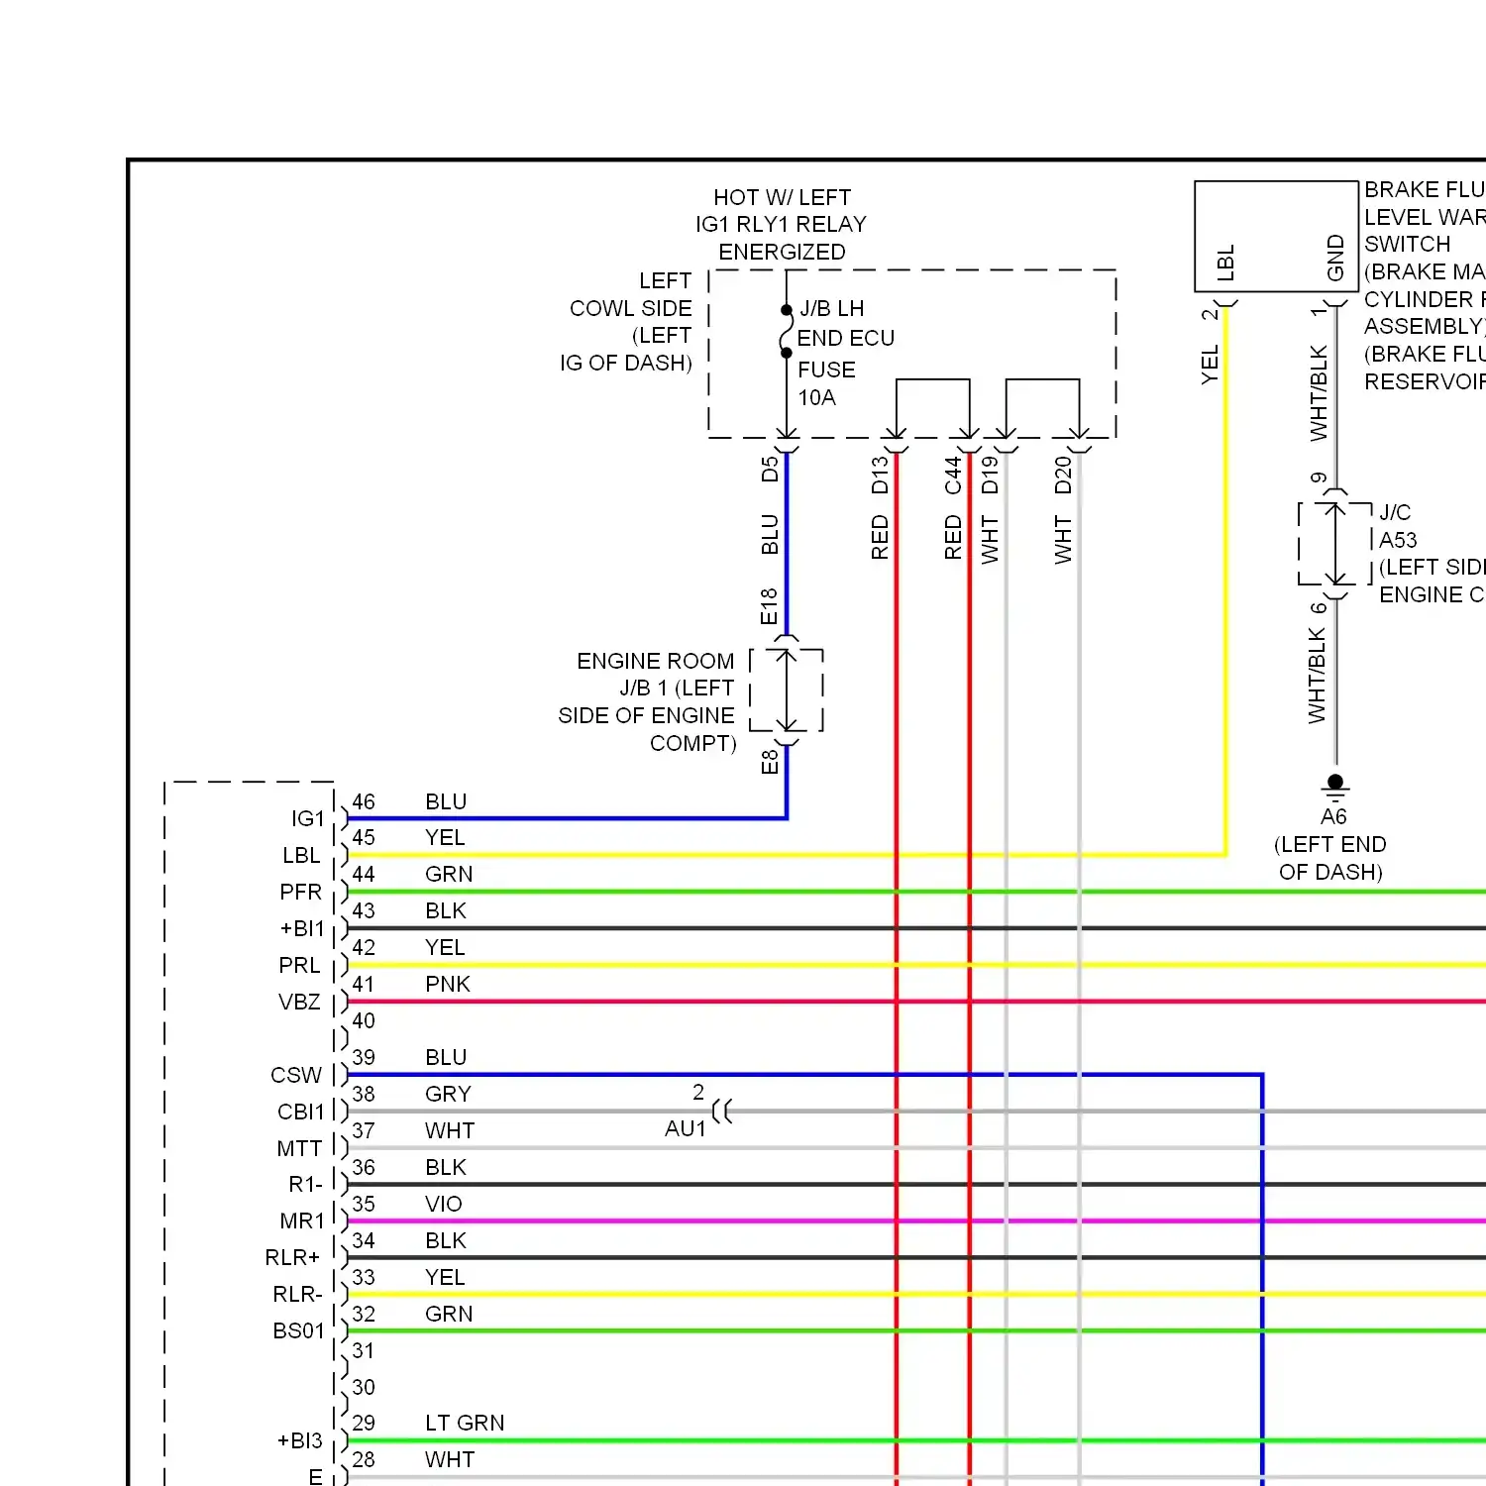Select pin number 28
This screenshot has width=1486, height=1486.
pos(364,1459)
